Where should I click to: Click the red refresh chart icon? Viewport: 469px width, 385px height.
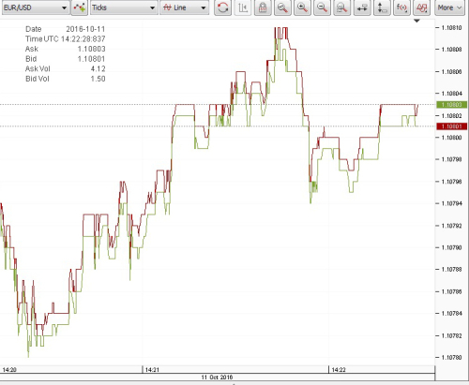pos(222,7)
